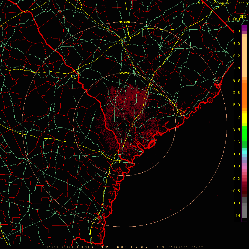Select the 9.8 value on color scale
Image resolution: width=249 pixels, height=249 pixels.
pos(237,31)
